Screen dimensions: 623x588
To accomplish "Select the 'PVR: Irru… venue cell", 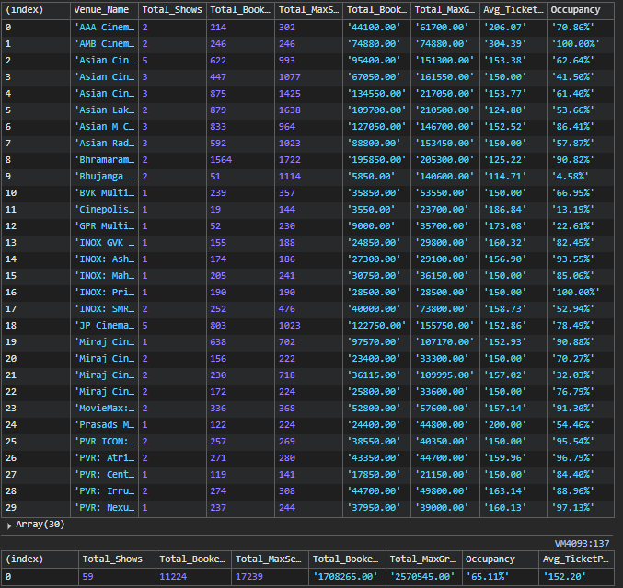I will pyautogui.click(x=105, y=491).
